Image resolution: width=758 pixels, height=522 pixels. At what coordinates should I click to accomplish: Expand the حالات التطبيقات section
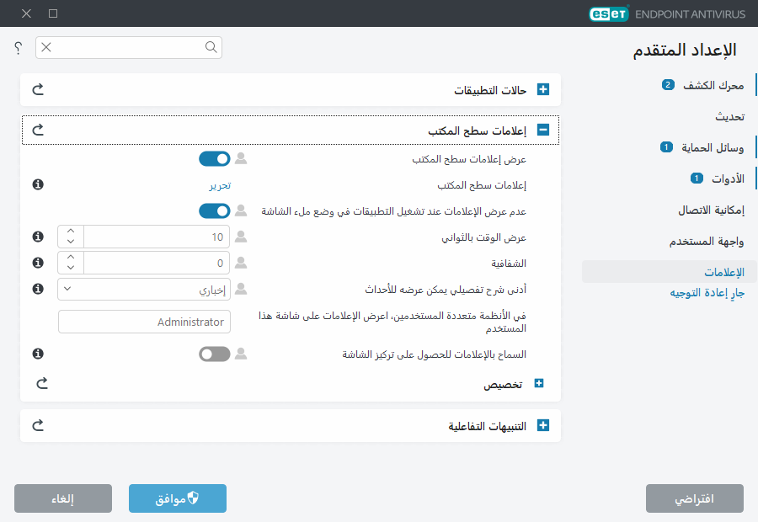543,89
